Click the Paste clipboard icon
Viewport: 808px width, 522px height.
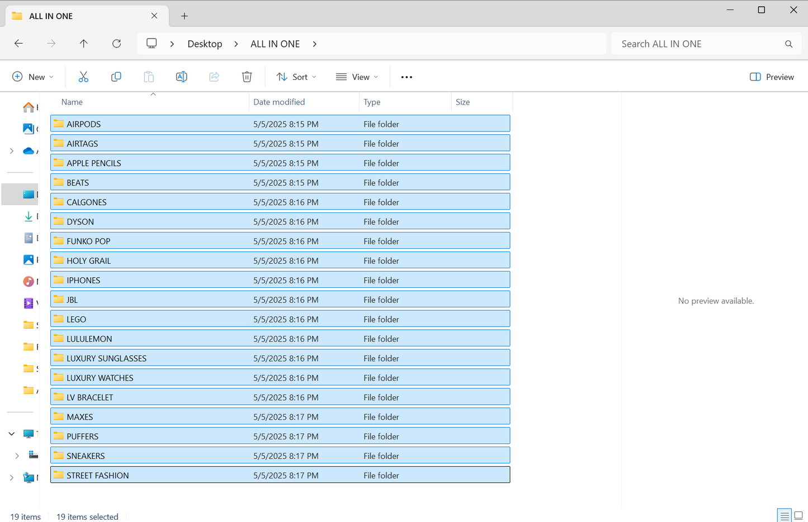[x=149, y=77]
